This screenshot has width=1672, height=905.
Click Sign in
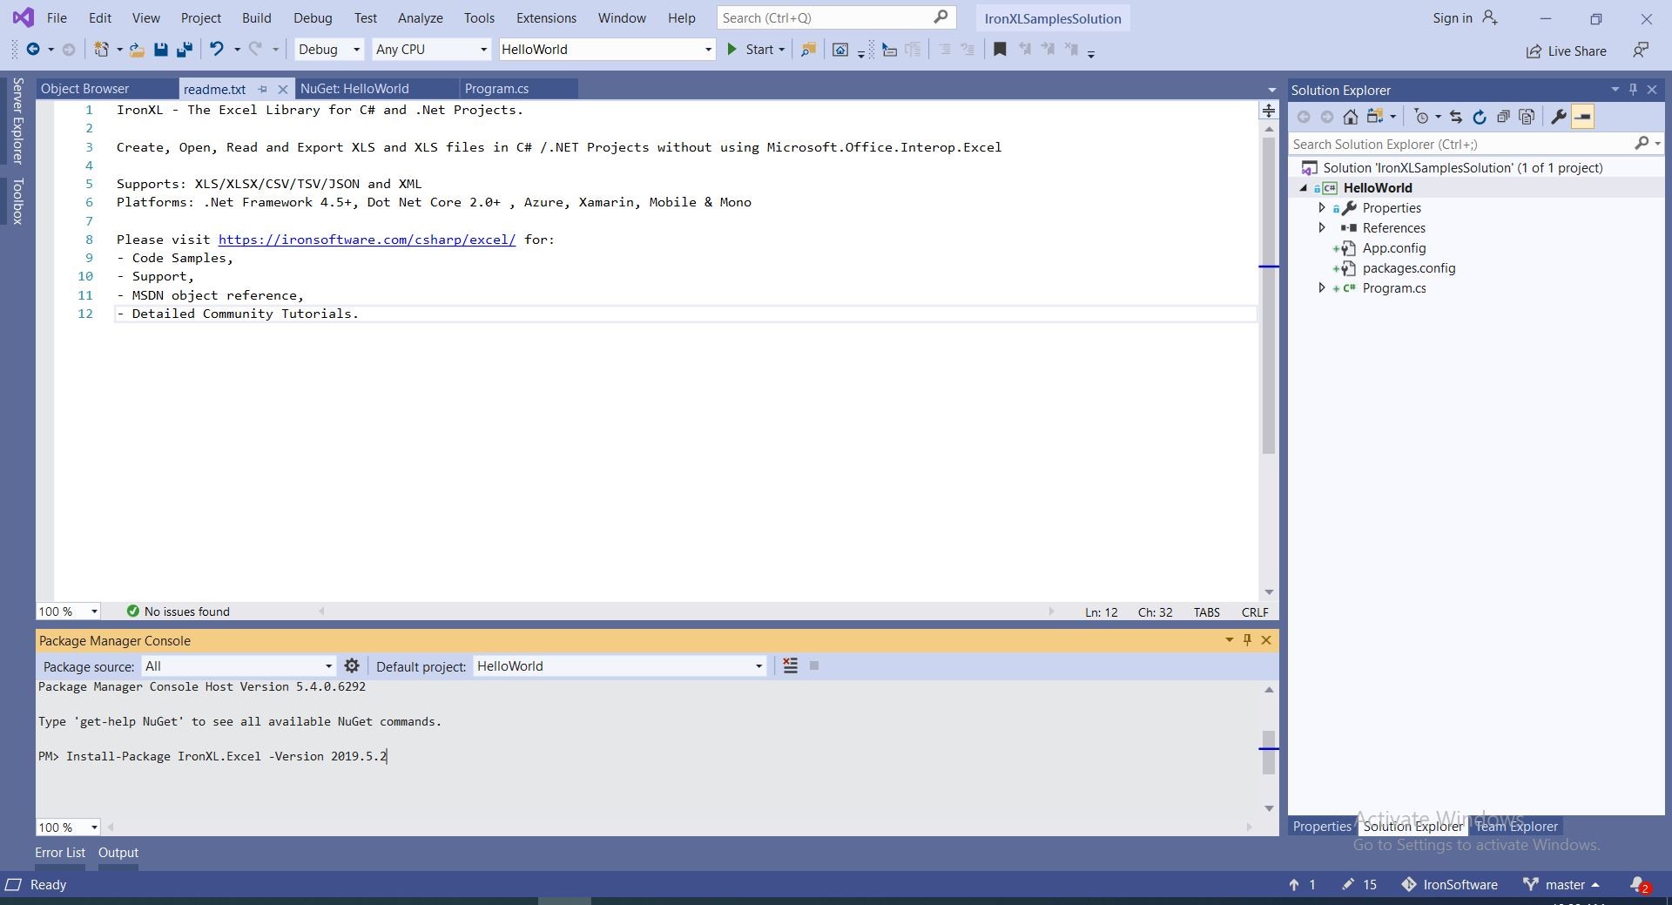point(1453,17)
